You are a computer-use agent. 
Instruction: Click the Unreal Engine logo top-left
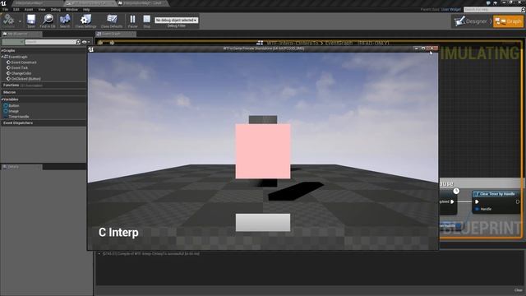click(3, 3)
